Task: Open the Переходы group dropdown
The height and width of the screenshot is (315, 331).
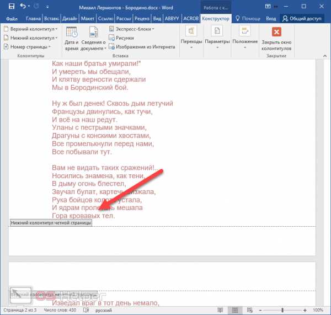Action: tap(191, 38)
